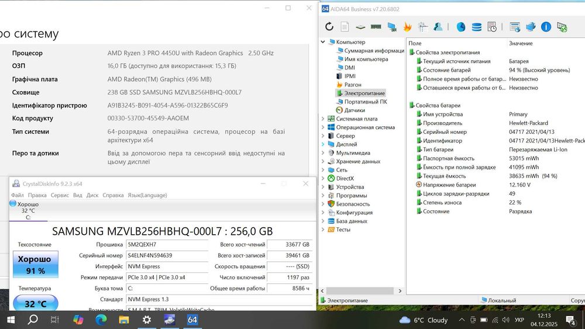Click the Refresh icon in AIDA64 toolbar
585x329 pixels.
(x=329, y=26)
